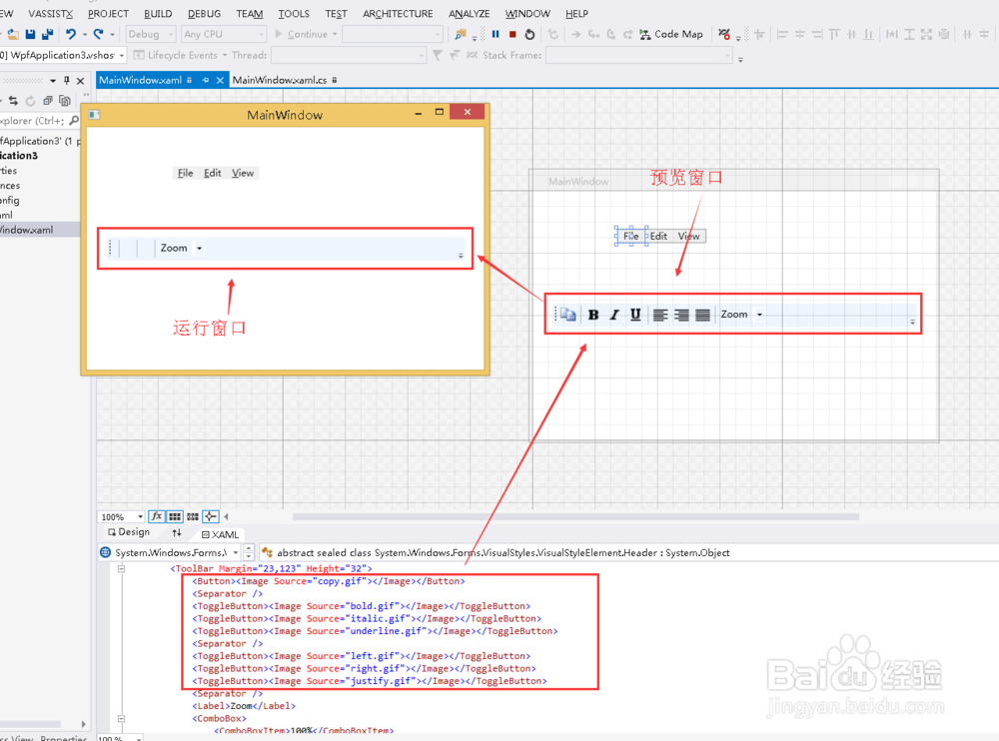Restart debugging with the circular arrow icon
Screen dimensions: 999x741
529,34
